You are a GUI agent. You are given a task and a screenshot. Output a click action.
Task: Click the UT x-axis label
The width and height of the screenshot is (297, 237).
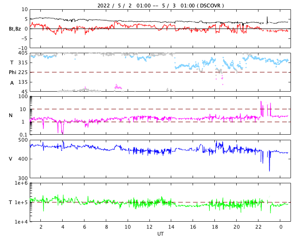pos(160,234)
